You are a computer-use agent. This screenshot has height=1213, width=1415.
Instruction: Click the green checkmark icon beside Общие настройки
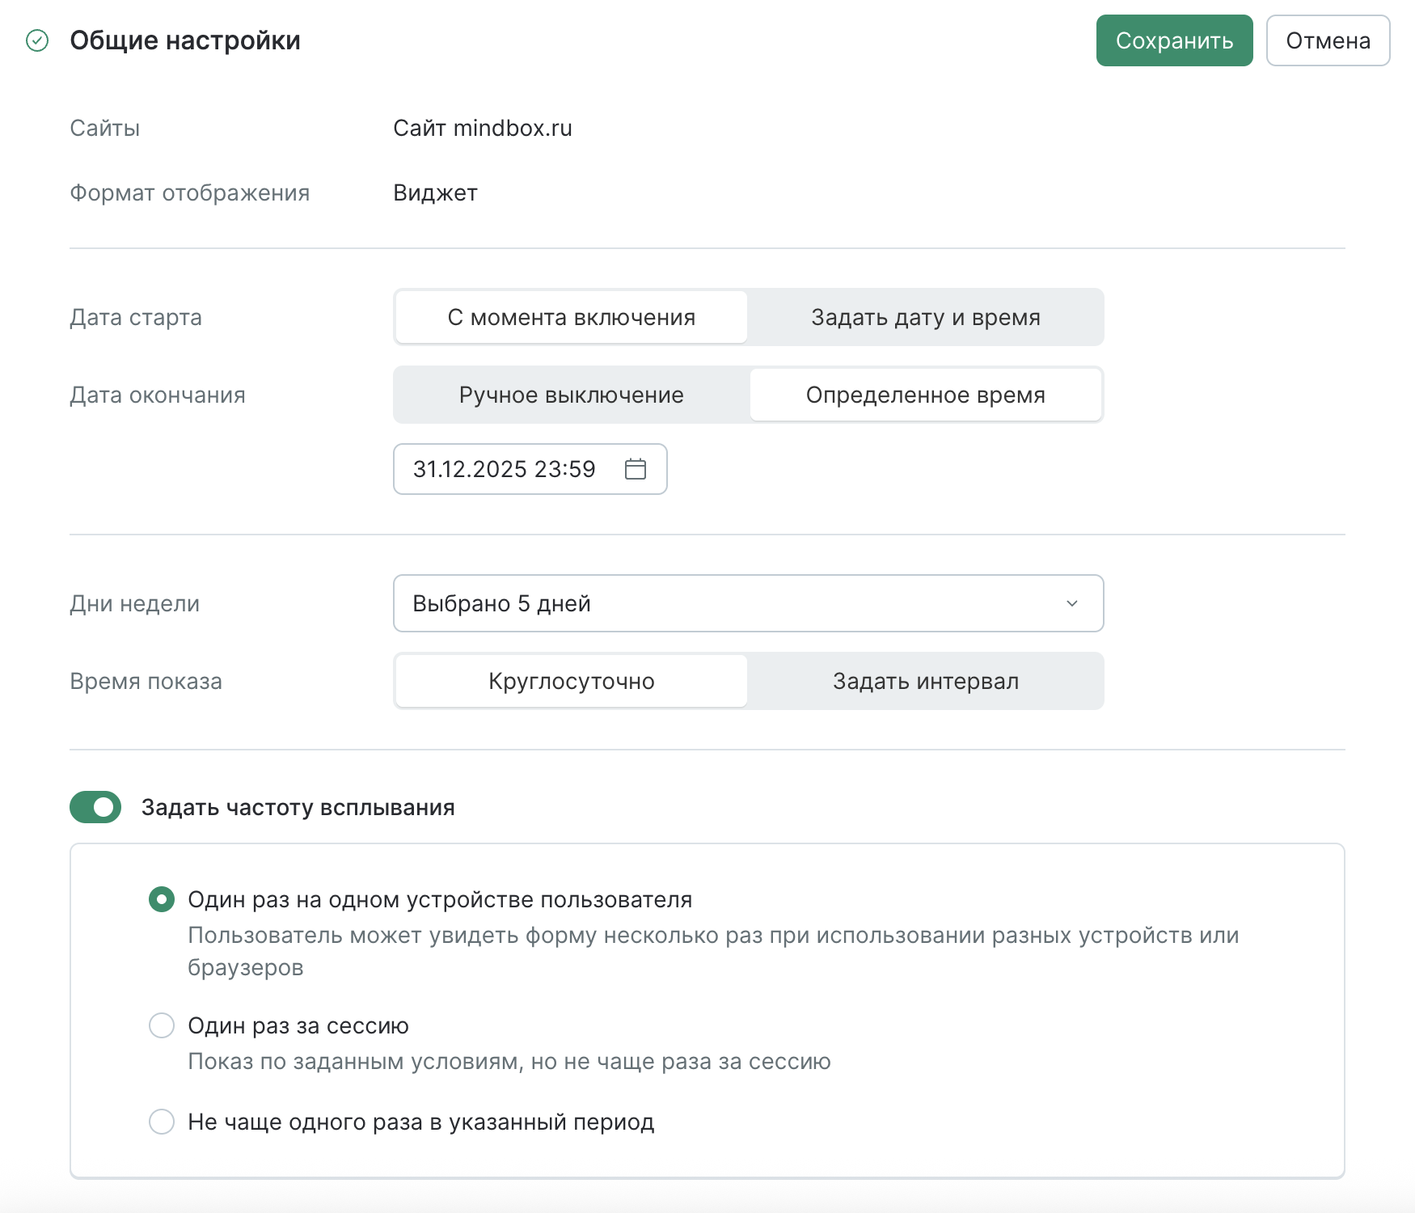coord(37,40)
